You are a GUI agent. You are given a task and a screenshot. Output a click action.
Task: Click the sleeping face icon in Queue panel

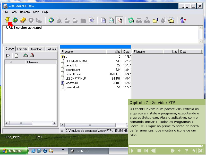click(8, 56)
